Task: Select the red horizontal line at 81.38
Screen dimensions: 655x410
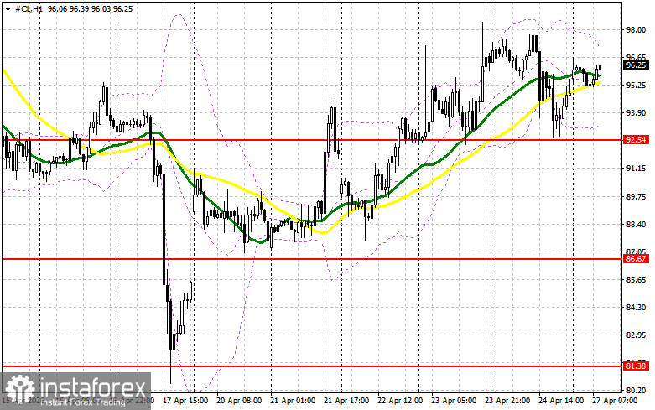Action: (x=313, y=366)
